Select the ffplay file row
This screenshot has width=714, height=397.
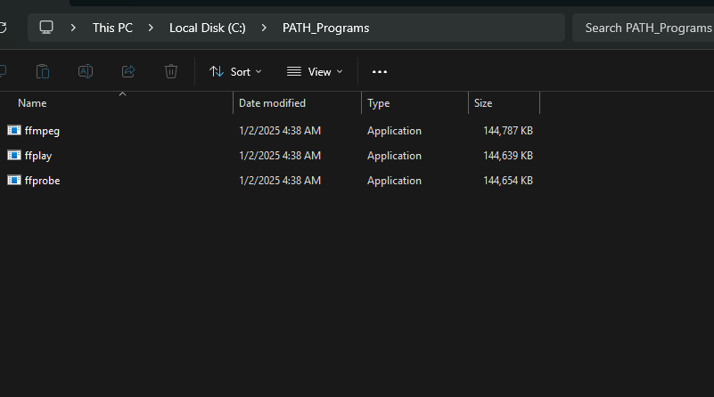38,156
